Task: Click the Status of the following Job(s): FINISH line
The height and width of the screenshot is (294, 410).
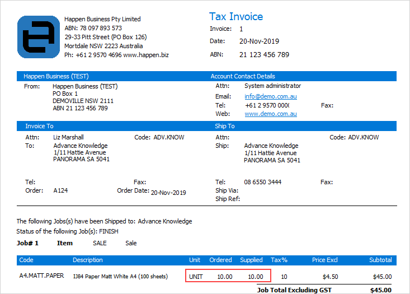Action: click(x=68, y=231)
